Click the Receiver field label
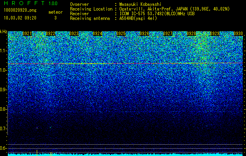 click(x=79, y=14)
